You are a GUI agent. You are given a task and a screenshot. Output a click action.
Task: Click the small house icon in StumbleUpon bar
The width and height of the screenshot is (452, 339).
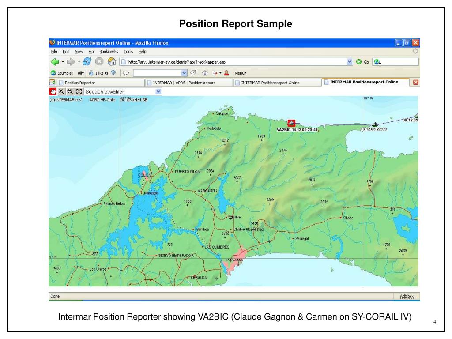205,73
